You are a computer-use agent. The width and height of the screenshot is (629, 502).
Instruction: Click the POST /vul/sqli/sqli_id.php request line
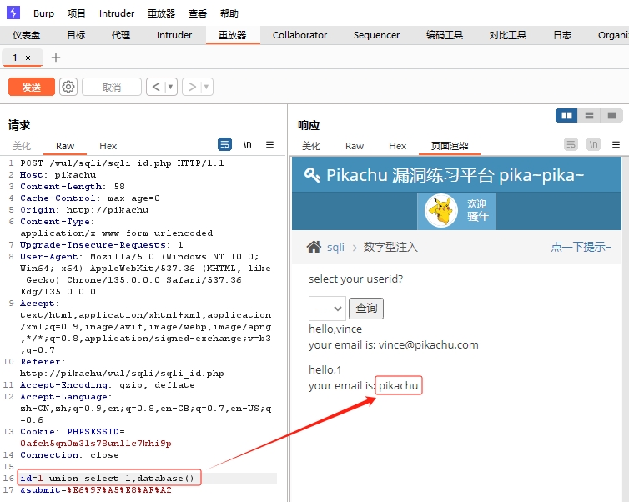[x=122, y=163]
